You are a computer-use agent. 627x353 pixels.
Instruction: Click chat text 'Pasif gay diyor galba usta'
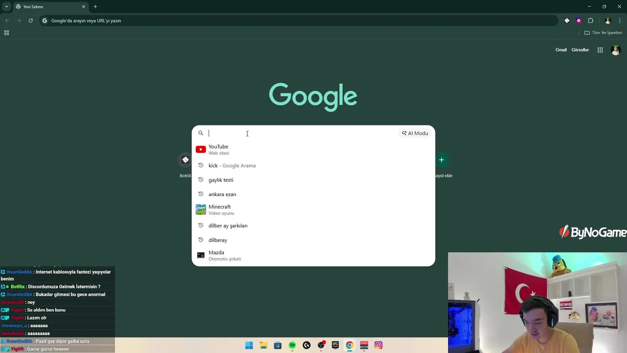click(62, 341)
